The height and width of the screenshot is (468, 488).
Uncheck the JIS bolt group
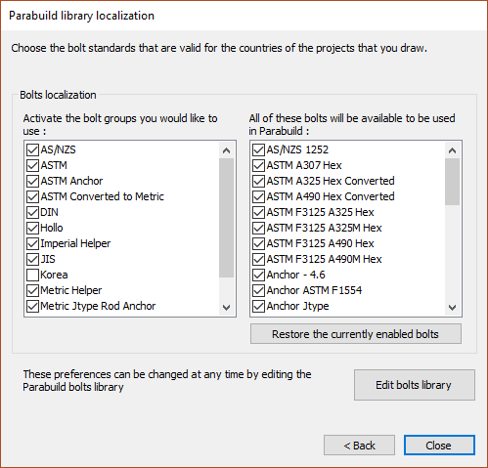(32, 259)
